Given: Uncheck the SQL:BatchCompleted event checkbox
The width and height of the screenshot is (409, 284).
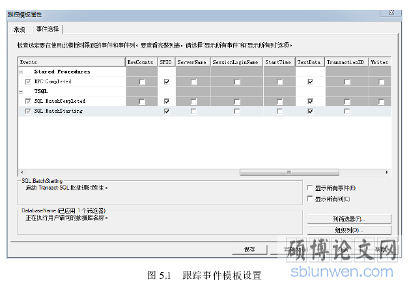Looking at the screenshot, I should click(x=28, y=102).
